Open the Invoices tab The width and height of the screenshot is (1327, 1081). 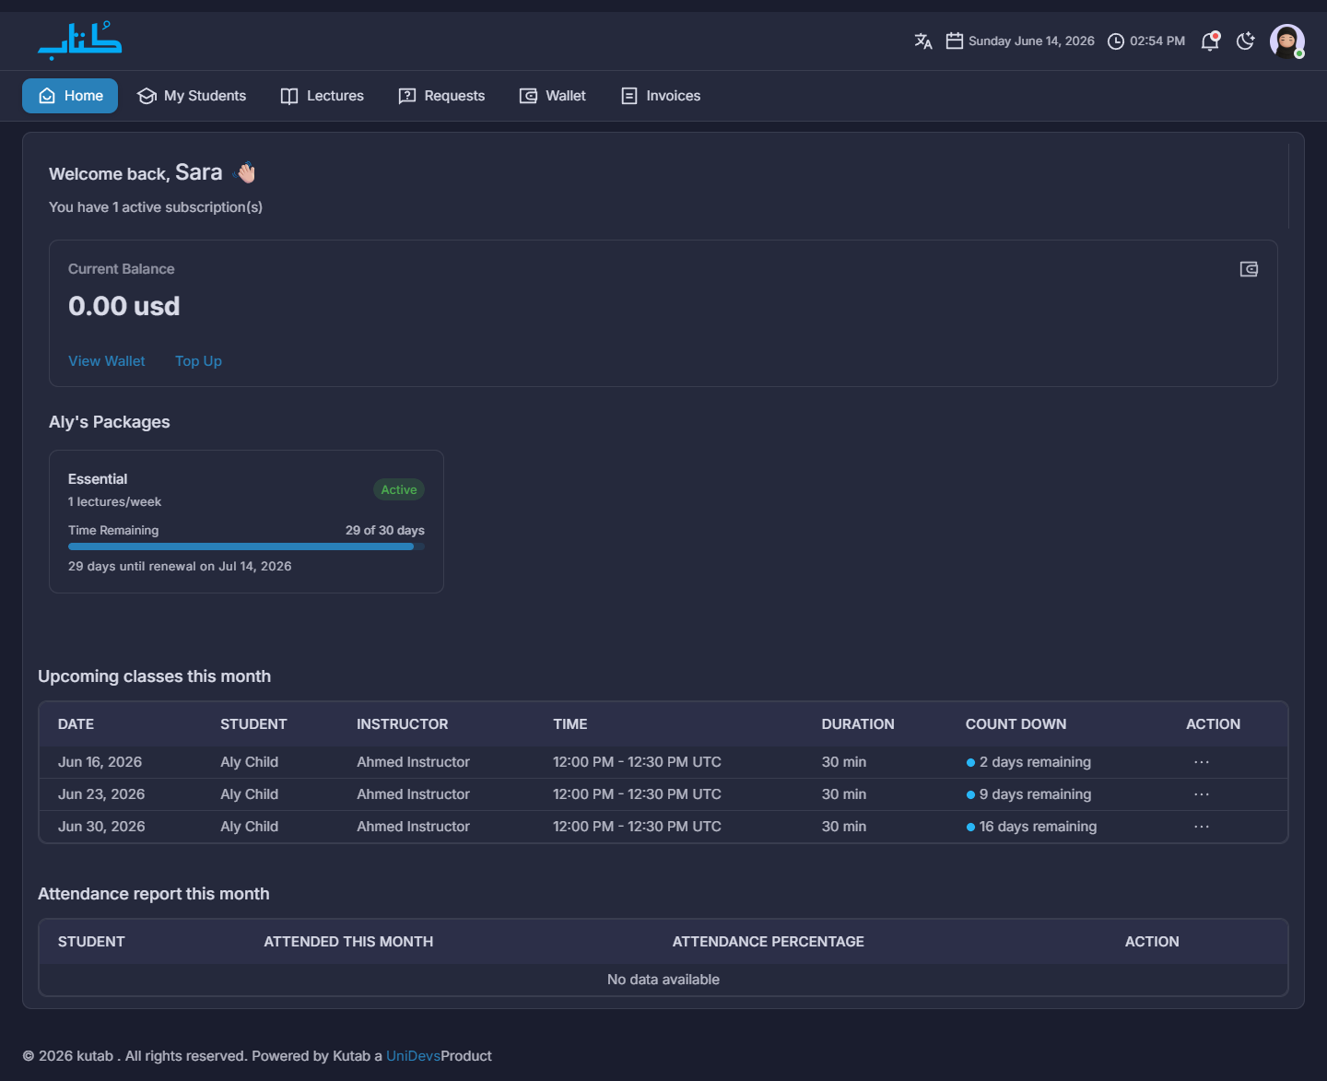661,96
